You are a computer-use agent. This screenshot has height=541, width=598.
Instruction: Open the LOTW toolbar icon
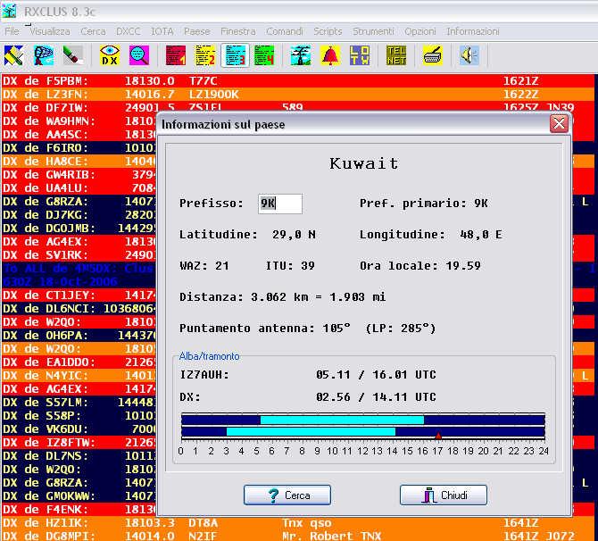pyautogui.click(x=360, y=55)
